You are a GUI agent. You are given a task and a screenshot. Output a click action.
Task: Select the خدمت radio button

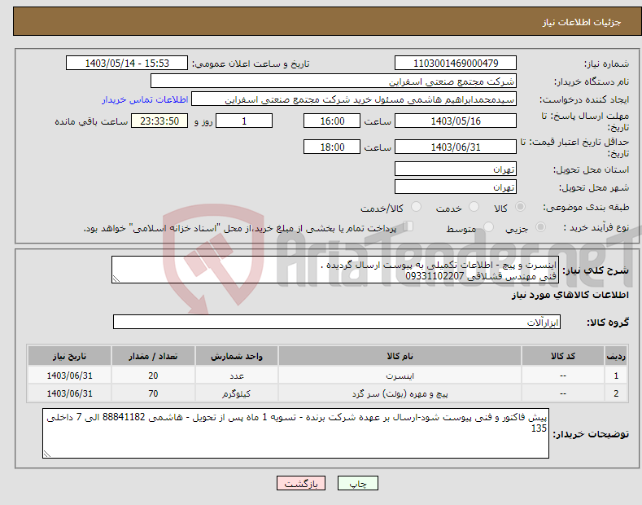474,207
